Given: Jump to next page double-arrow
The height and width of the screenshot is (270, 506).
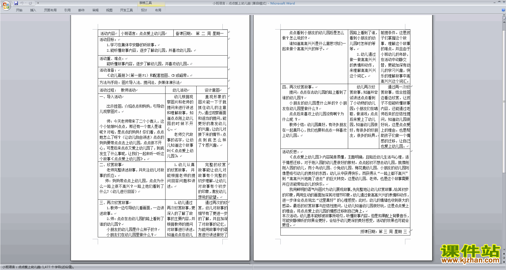Looking at the screenshot, I should click(504, 262).
